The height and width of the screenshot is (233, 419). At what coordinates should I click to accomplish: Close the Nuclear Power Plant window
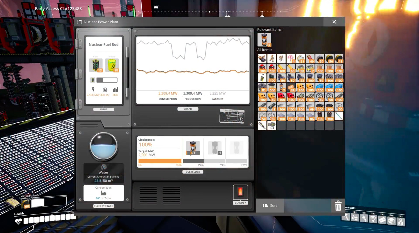(x=334, y=22)
